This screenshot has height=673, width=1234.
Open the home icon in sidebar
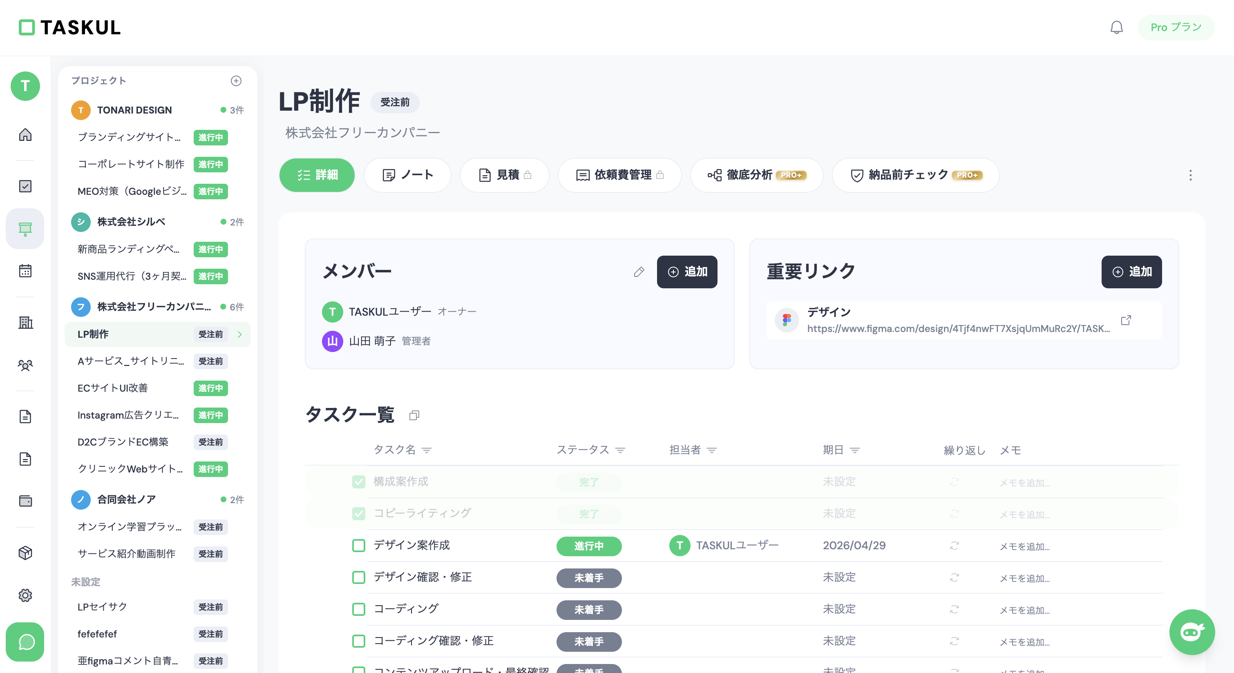[x=25, y=134]
